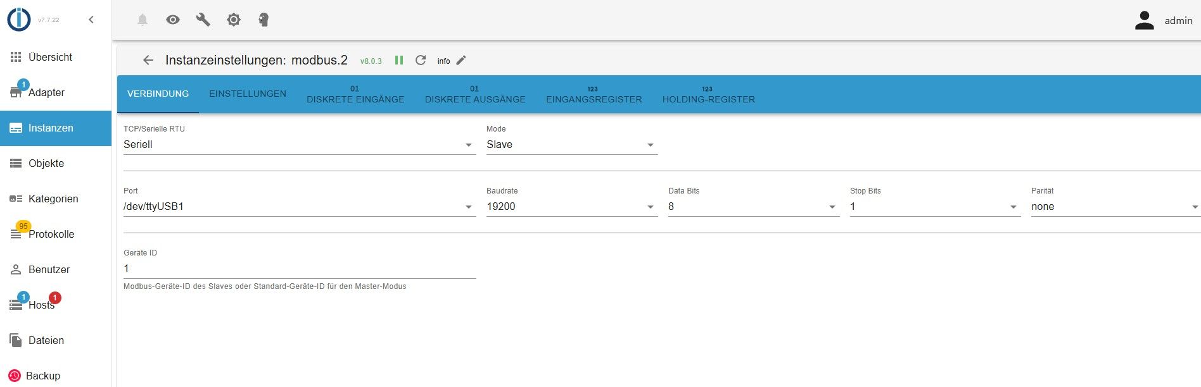
Task: Open the admin user avatar icon
Action: coord(1145,20)
